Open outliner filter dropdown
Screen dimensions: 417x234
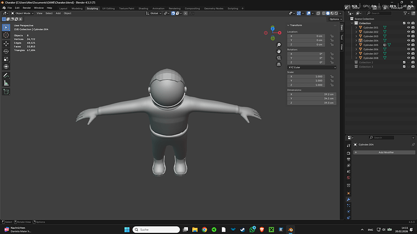click(406, 13)
